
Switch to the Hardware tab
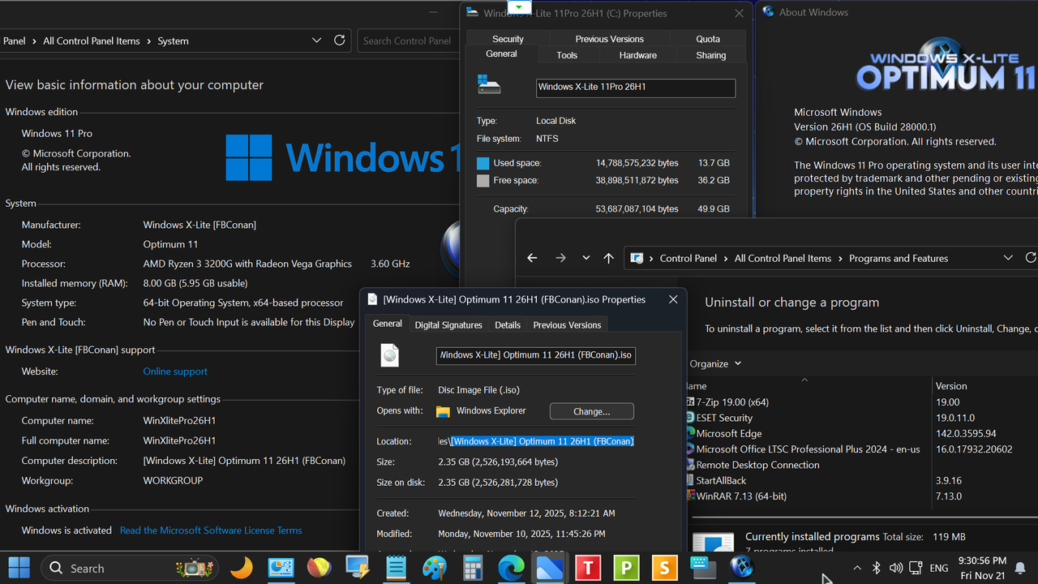click(x=637, y=55)
